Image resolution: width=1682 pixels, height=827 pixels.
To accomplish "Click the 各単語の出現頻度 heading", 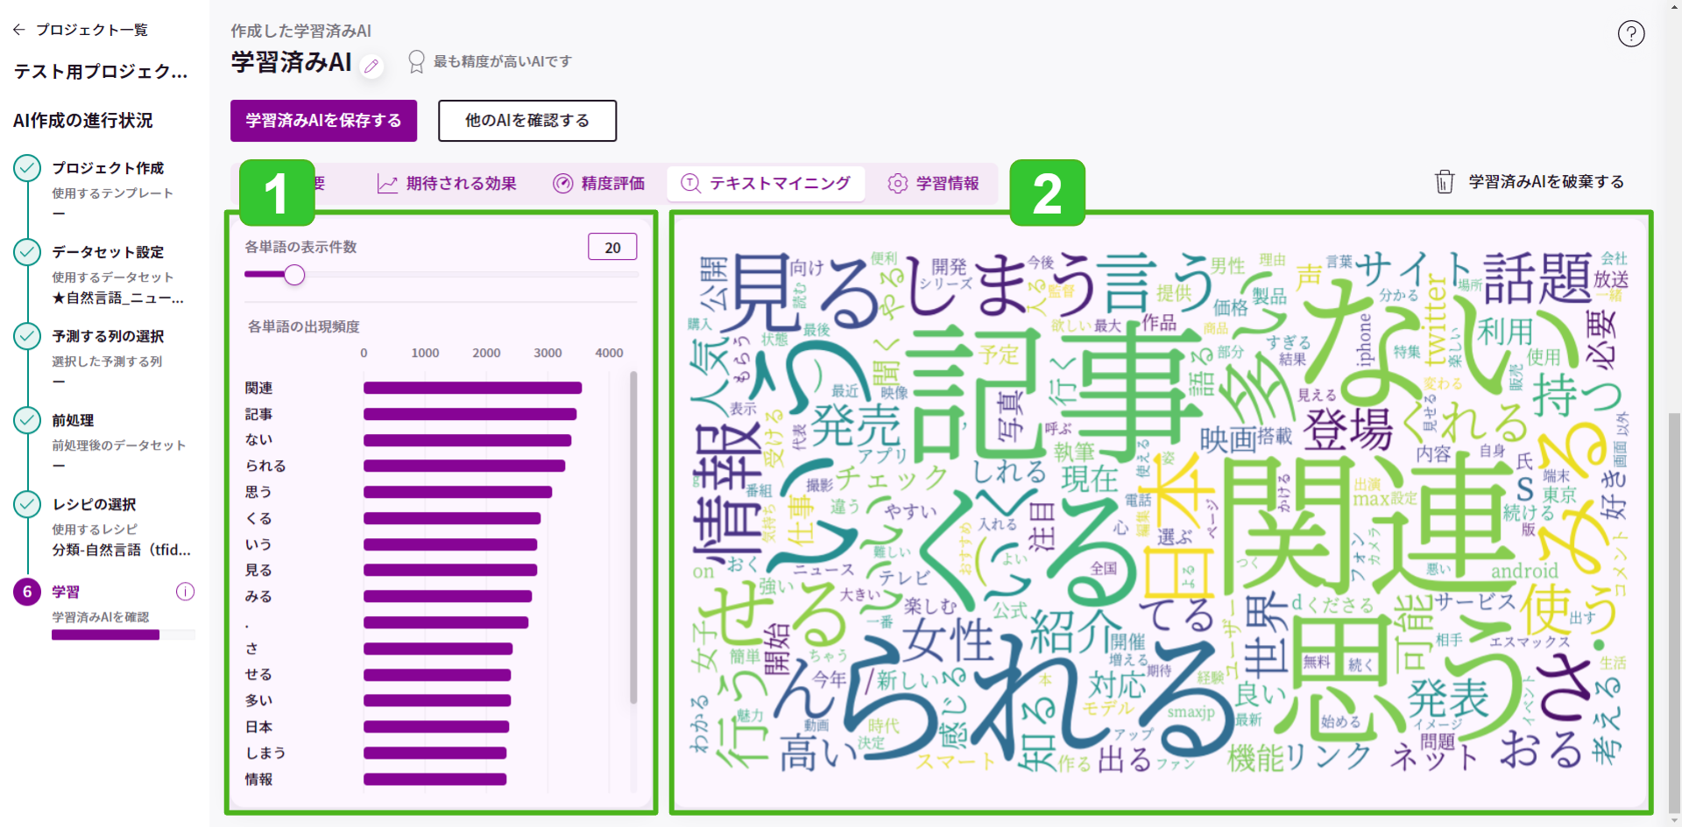I will coord(303,326).
